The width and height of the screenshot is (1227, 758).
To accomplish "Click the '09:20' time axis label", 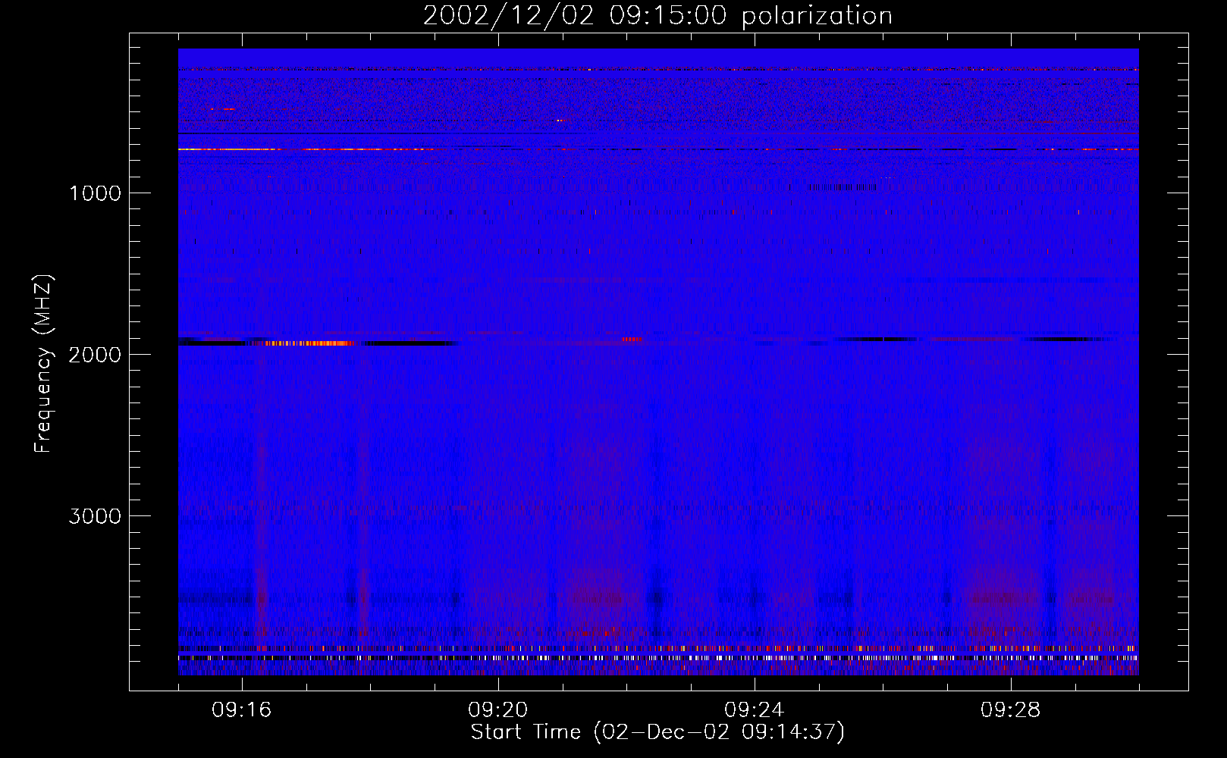I will (x=498, y=710).
